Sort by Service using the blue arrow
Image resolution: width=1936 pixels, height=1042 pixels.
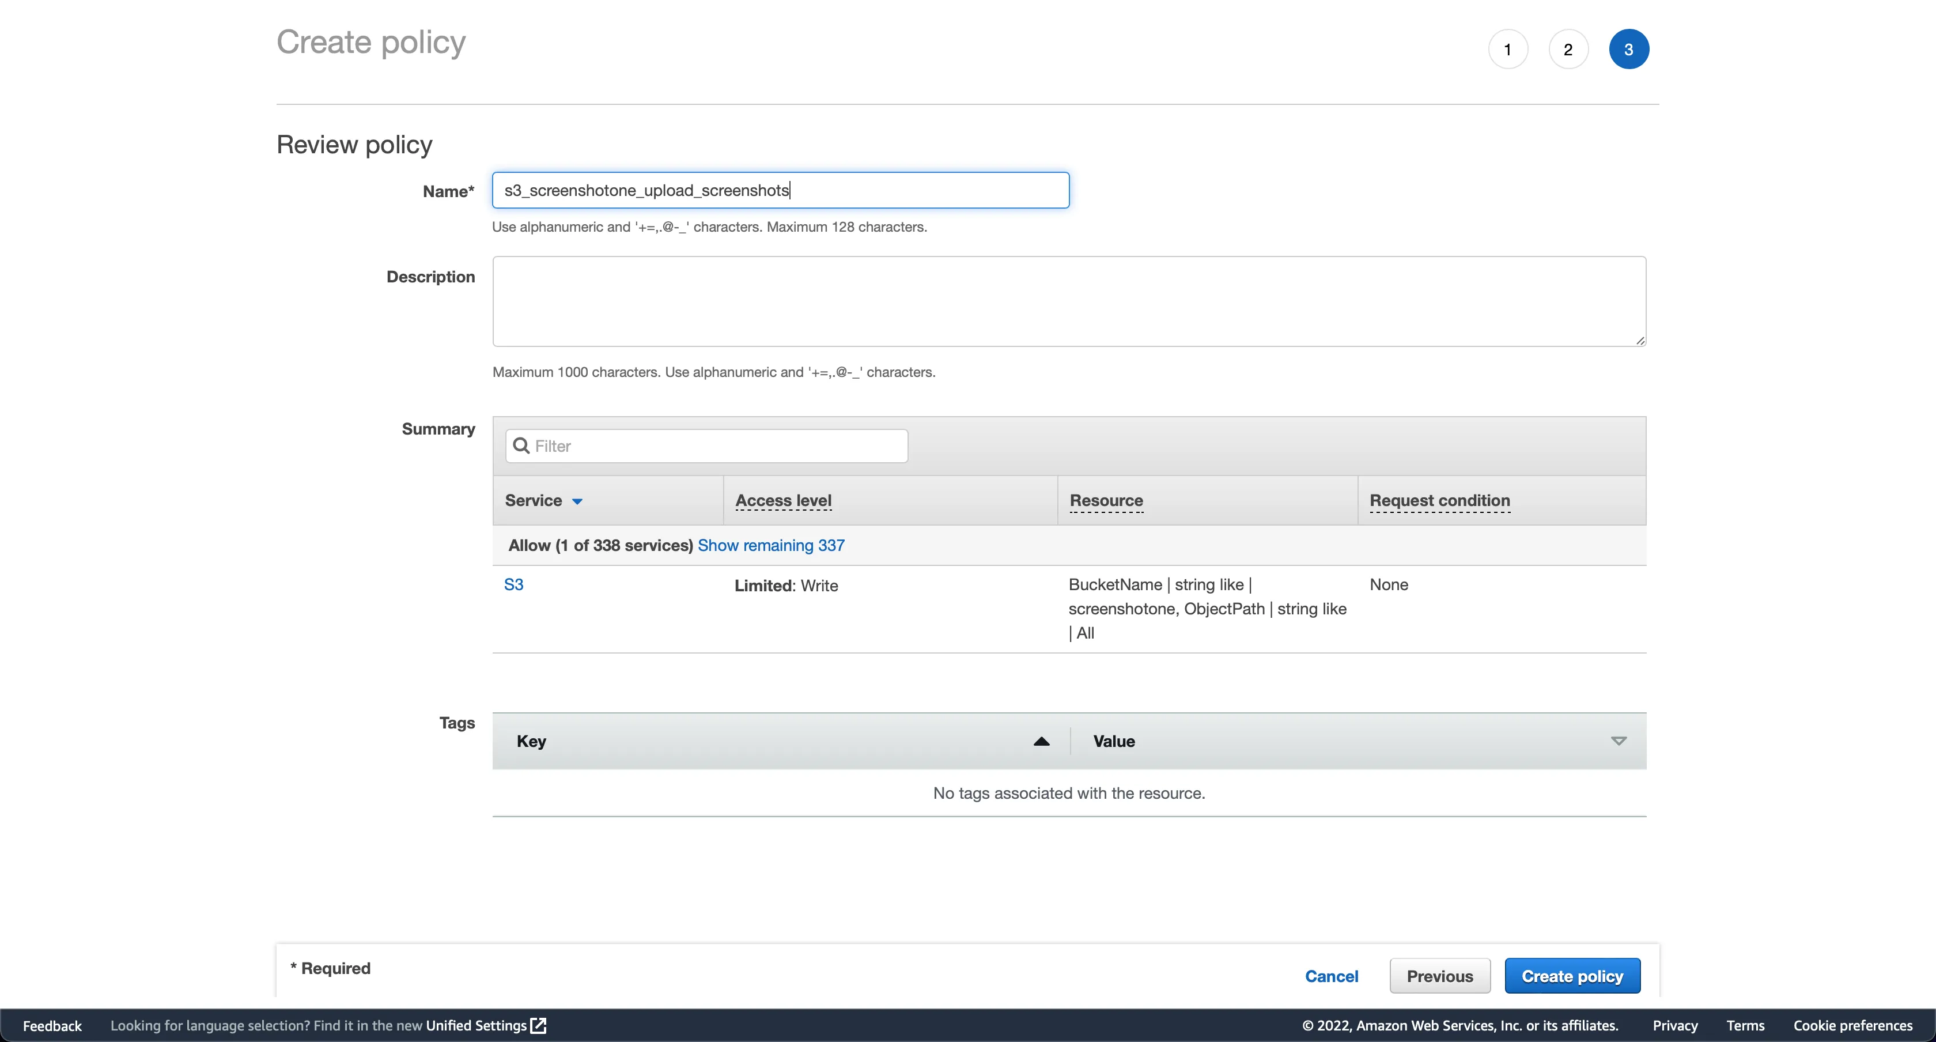577,501
